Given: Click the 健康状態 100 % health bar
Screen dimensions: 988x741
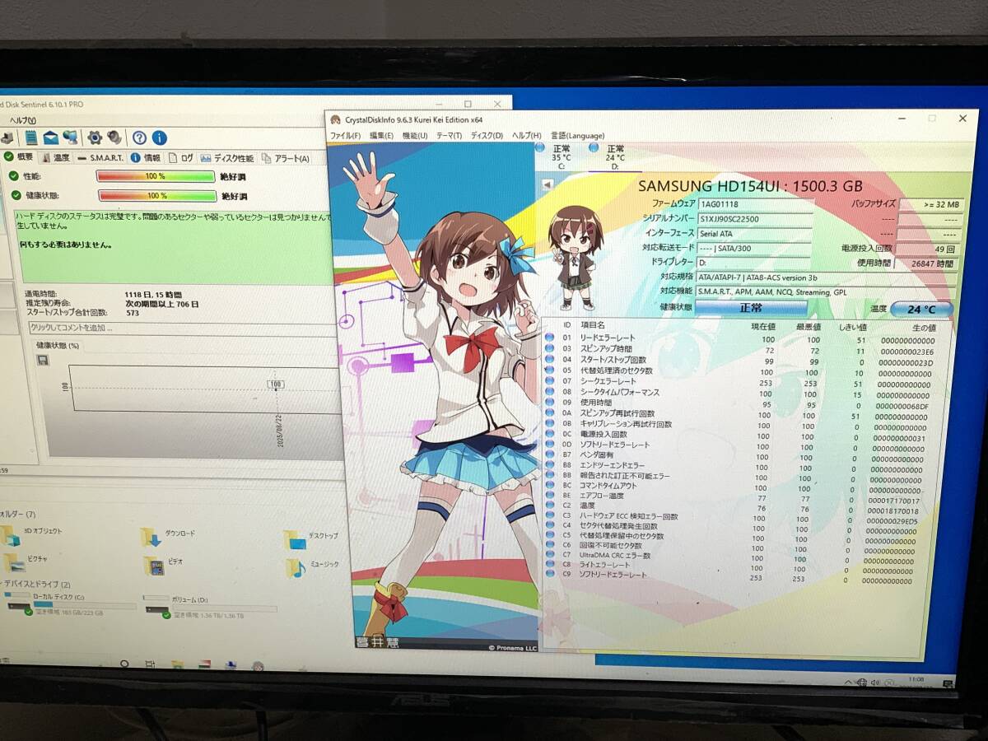Looking at the screenshot, I should (x=156, y=196).
